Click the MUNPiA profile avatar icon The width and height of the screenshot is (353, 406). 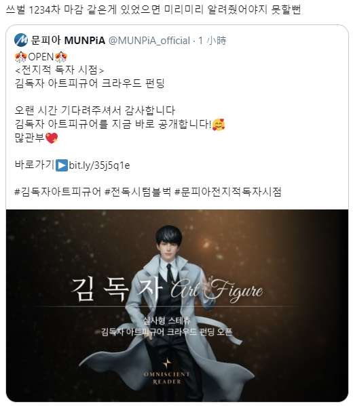(21, 40)
